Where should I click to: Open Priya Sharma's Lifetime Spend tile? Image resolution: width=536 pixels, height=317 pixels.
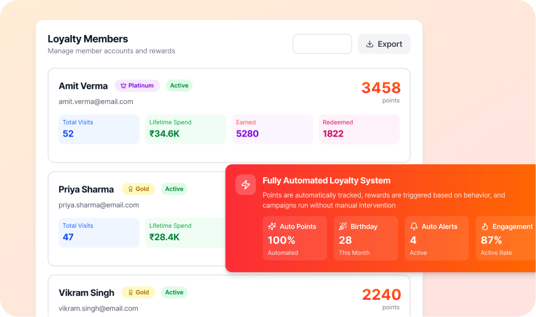pyautogui.click(x=186, y=233)
